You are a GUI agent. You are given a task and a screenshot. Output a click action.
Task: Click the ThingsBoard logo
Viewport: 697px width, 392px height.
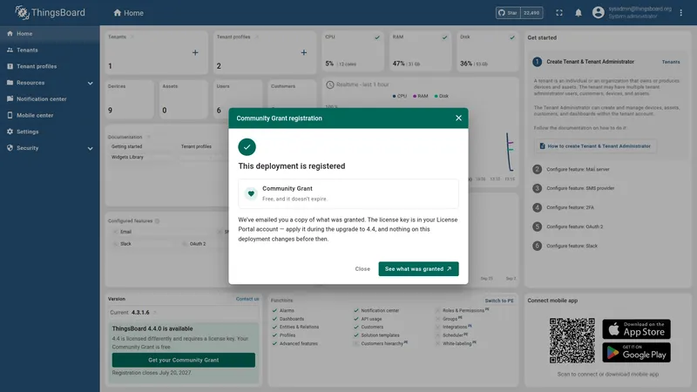pyautogui.click(x=50, y=12)
